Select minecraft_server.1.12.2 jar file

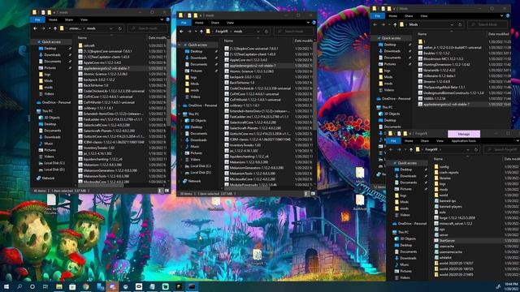click(x=453, y=224)
